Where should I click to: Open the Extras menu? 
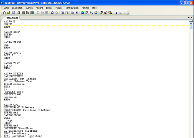pos(49,8)
